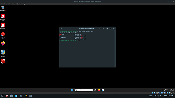Click the Right Ctrl host key indicator
The width and height of the screenshot is (175, 98).
172,93
